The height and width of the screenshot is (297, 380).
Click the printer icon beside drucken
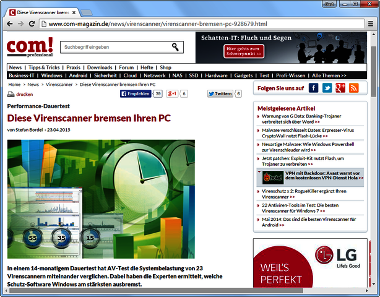pyautogui.click(x=11, y=95)
